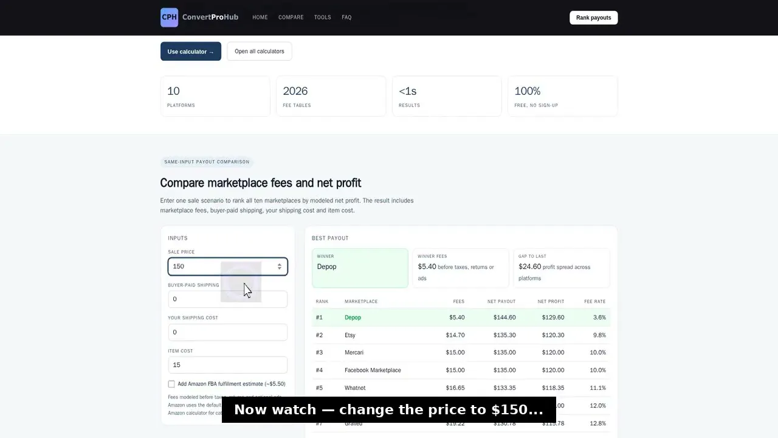Focus the Sale Price input field
The width and height of the screenshot is (778, 438).
coord(227,266)
